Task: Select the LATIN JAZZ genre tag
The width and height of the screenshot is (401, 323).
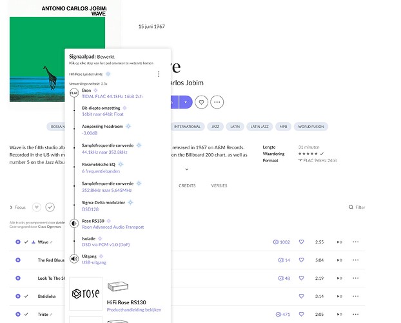Action: tap(260, 127)
